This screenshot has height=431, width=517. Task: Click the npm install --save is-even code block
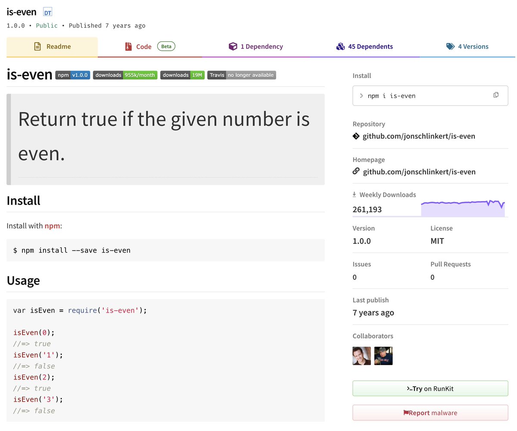[x=165, y=250]
